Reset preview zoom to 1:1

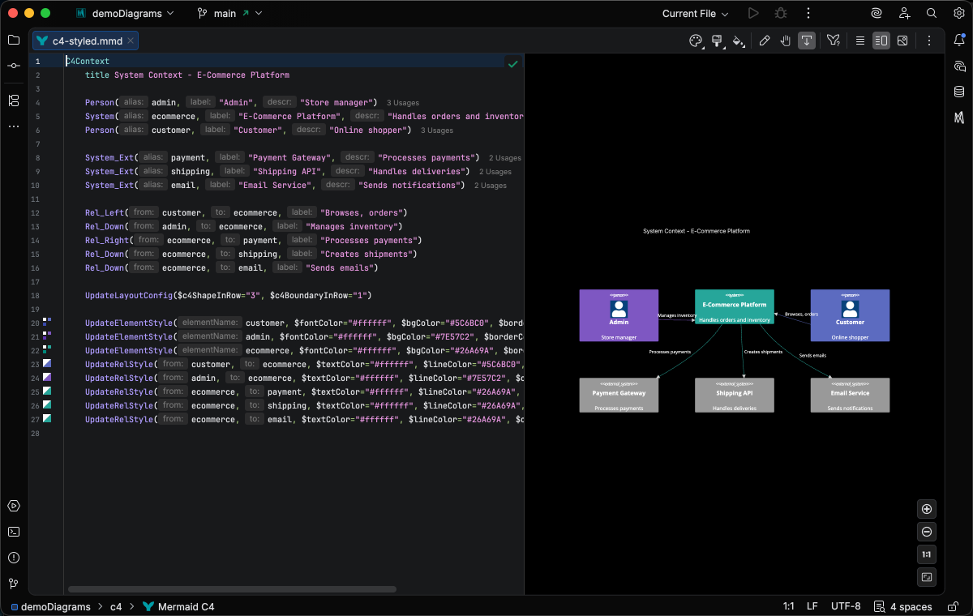[927, 554]
